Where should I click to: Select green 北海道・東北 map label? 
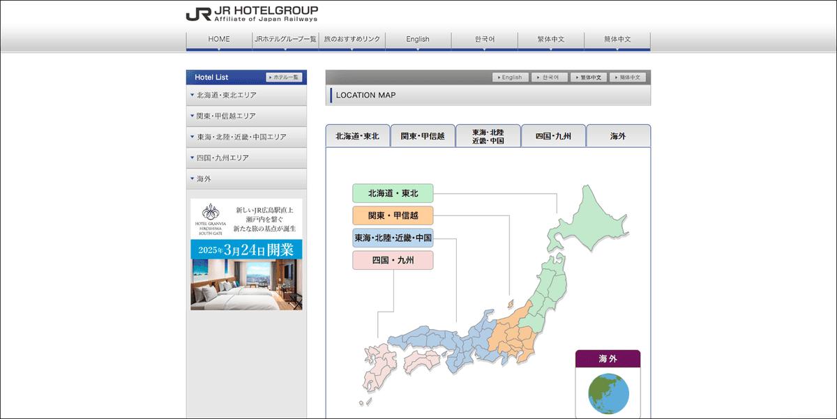click(x=393, y=193)
